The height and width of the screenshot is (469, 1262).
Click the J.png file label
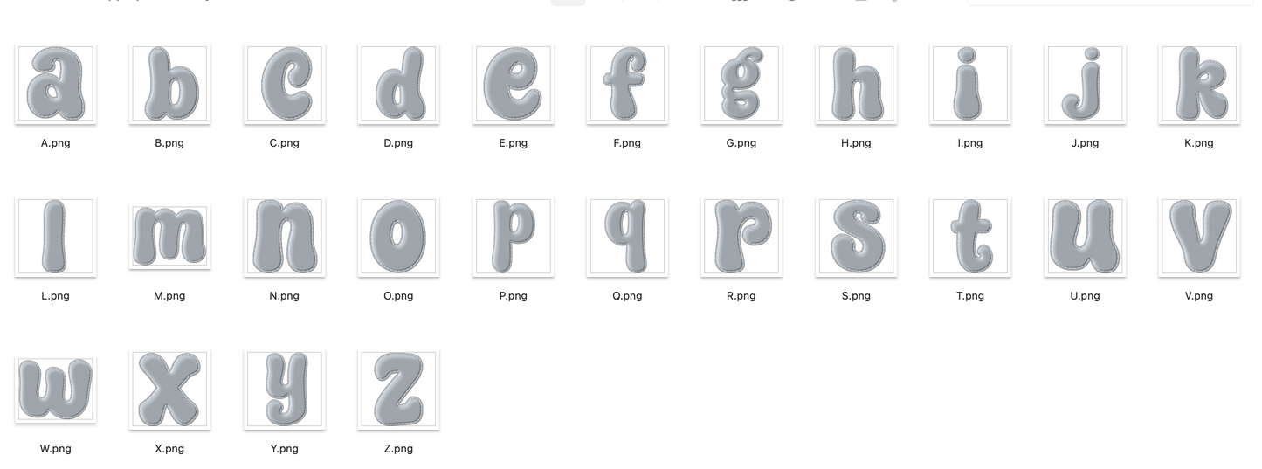coord(1085,143)
